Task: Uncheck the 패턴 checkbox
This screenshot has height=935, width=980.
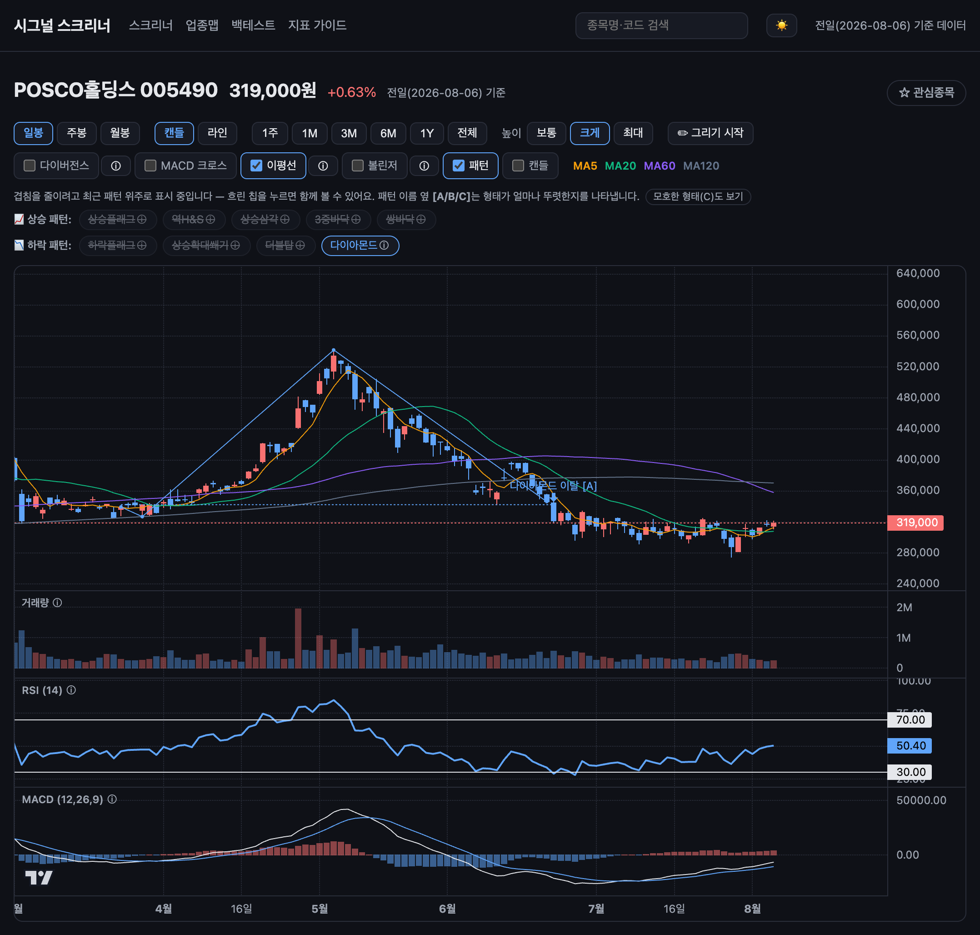Action: click(x=458, y=166)
